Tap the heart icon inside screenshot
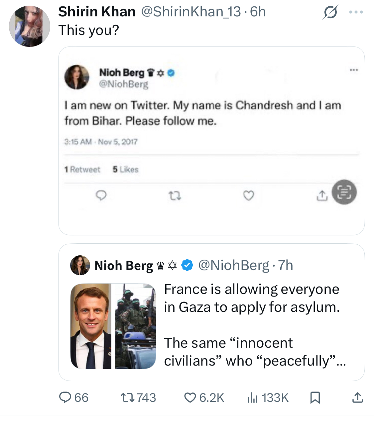This screenshot has width=374, height=423. click(x=248, y=196)
